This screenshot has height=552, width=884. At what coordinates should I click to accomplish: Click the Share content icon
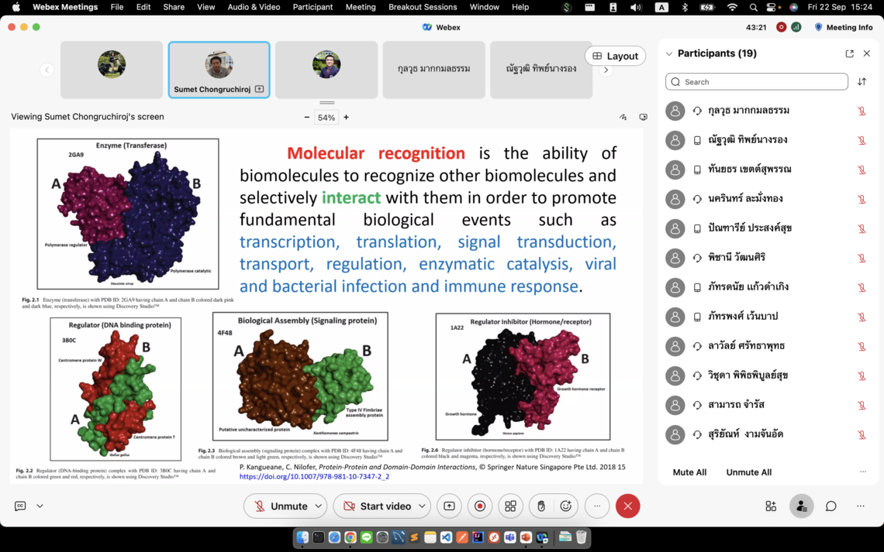[449, 506]
